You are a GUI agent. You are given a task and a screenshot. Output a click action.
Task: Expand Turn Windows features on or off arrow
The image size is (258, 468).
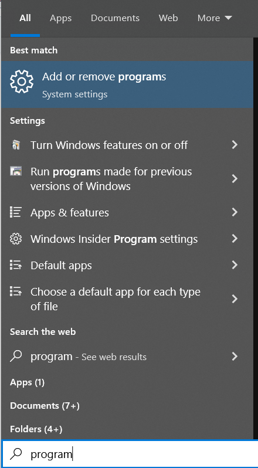click(x=235, y=145)
